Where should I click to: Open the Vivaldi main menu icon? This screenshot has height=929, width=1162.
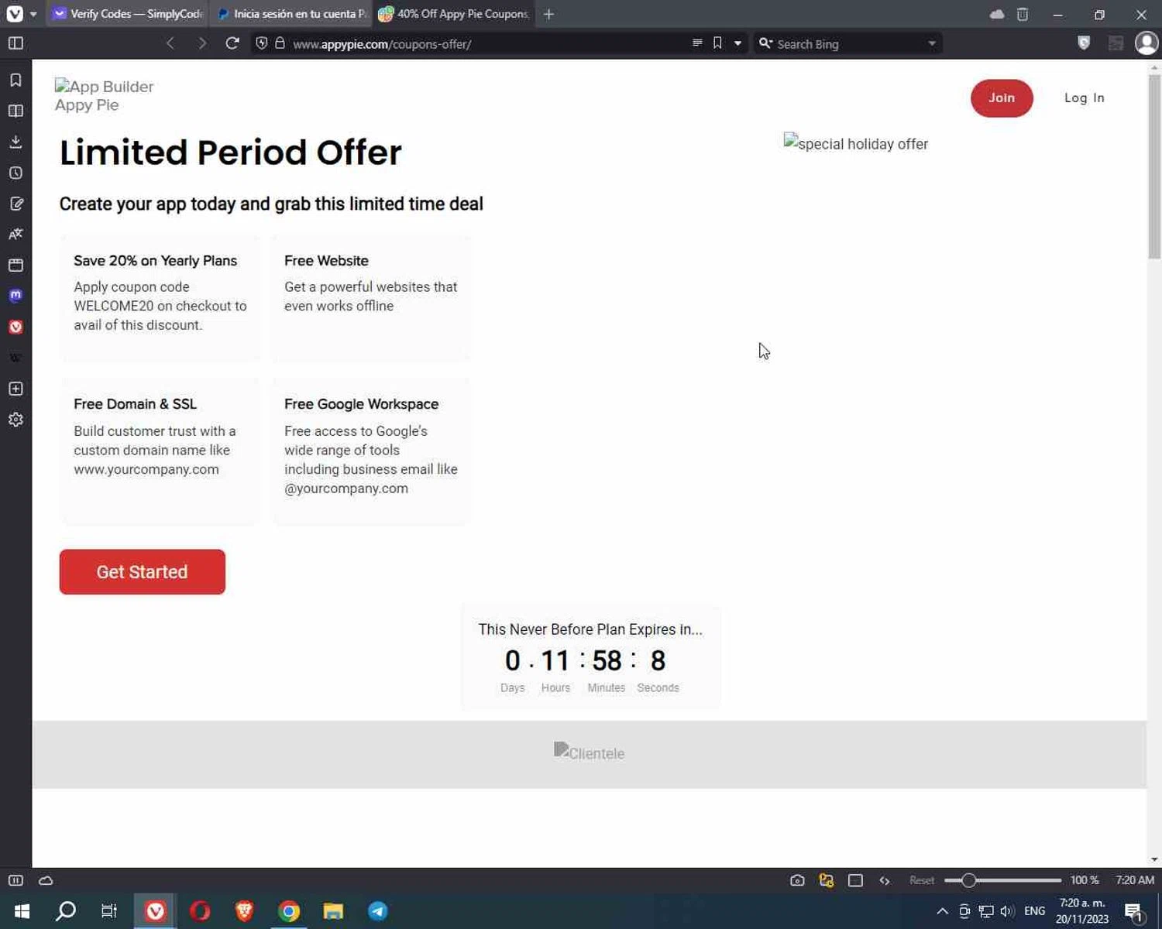click(x=15, y=14)
